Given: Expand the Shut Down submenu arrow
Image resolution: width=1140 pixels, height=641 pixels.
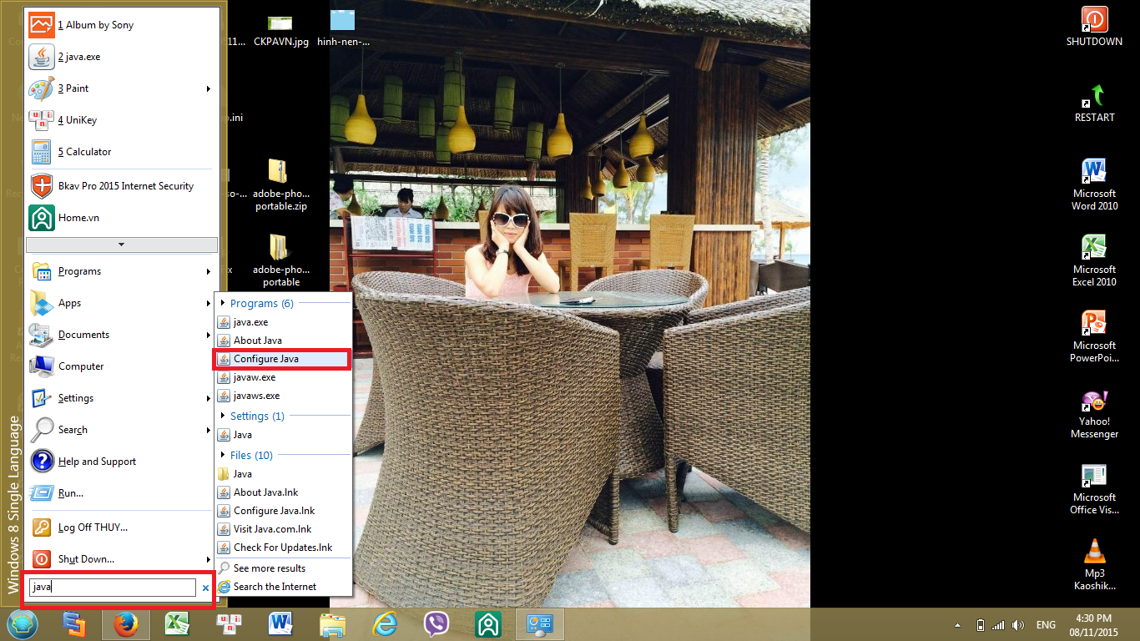Looking at the screenshot, I should pos(208,559).
